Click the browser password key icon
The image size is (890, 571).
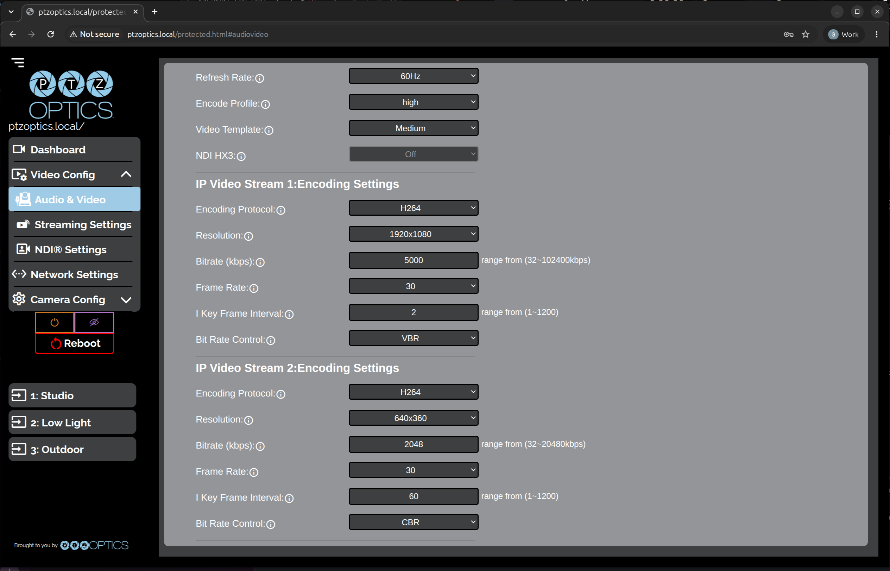788,34
